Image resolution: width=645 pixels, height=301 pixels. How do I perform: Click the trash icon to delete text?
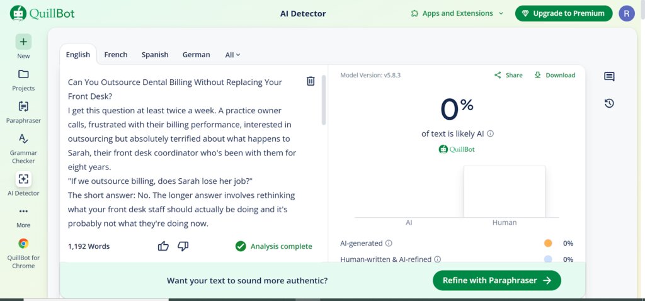(x=311, y=81)
